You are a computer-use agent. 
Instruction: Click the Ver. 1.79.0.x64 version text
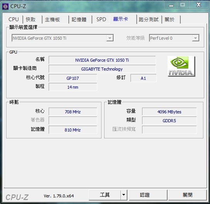click(x=59, y=196)
